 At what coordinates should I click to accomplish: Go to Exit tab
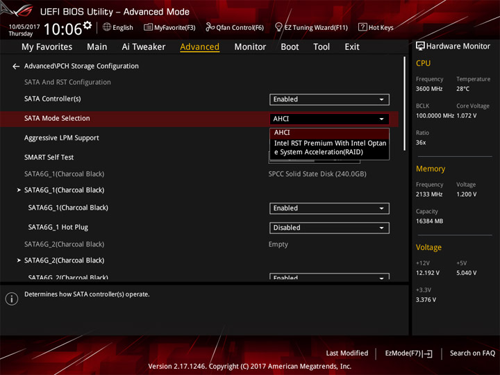[352, 47]
